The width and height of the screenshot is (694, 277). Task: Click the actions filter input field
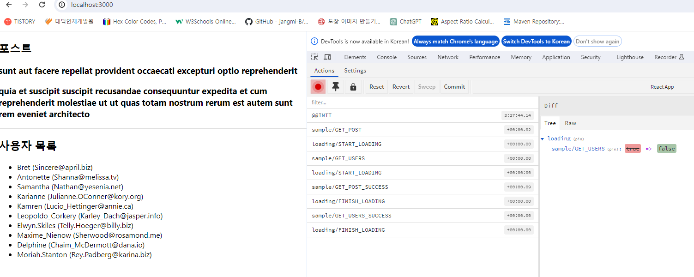point(422,102)
